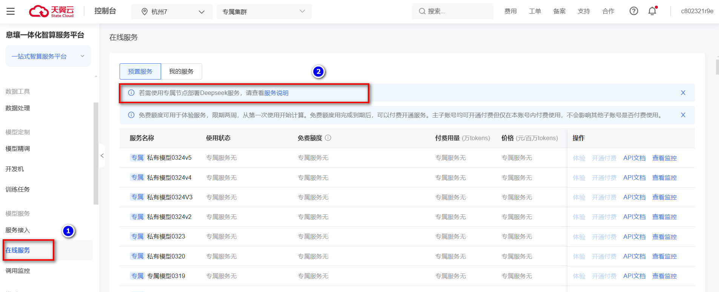Click the 使用状态 column header
The height and width of the screenshot is (292, 719).
(x=218, y=138)
